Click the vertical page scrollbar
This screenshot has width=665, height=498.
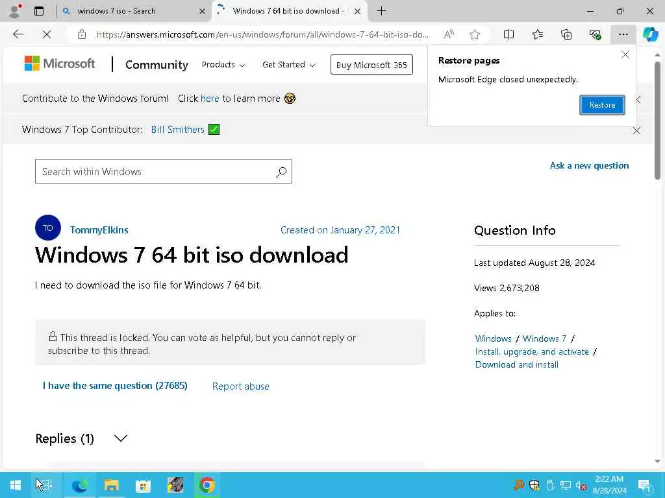tap(657, 121)
